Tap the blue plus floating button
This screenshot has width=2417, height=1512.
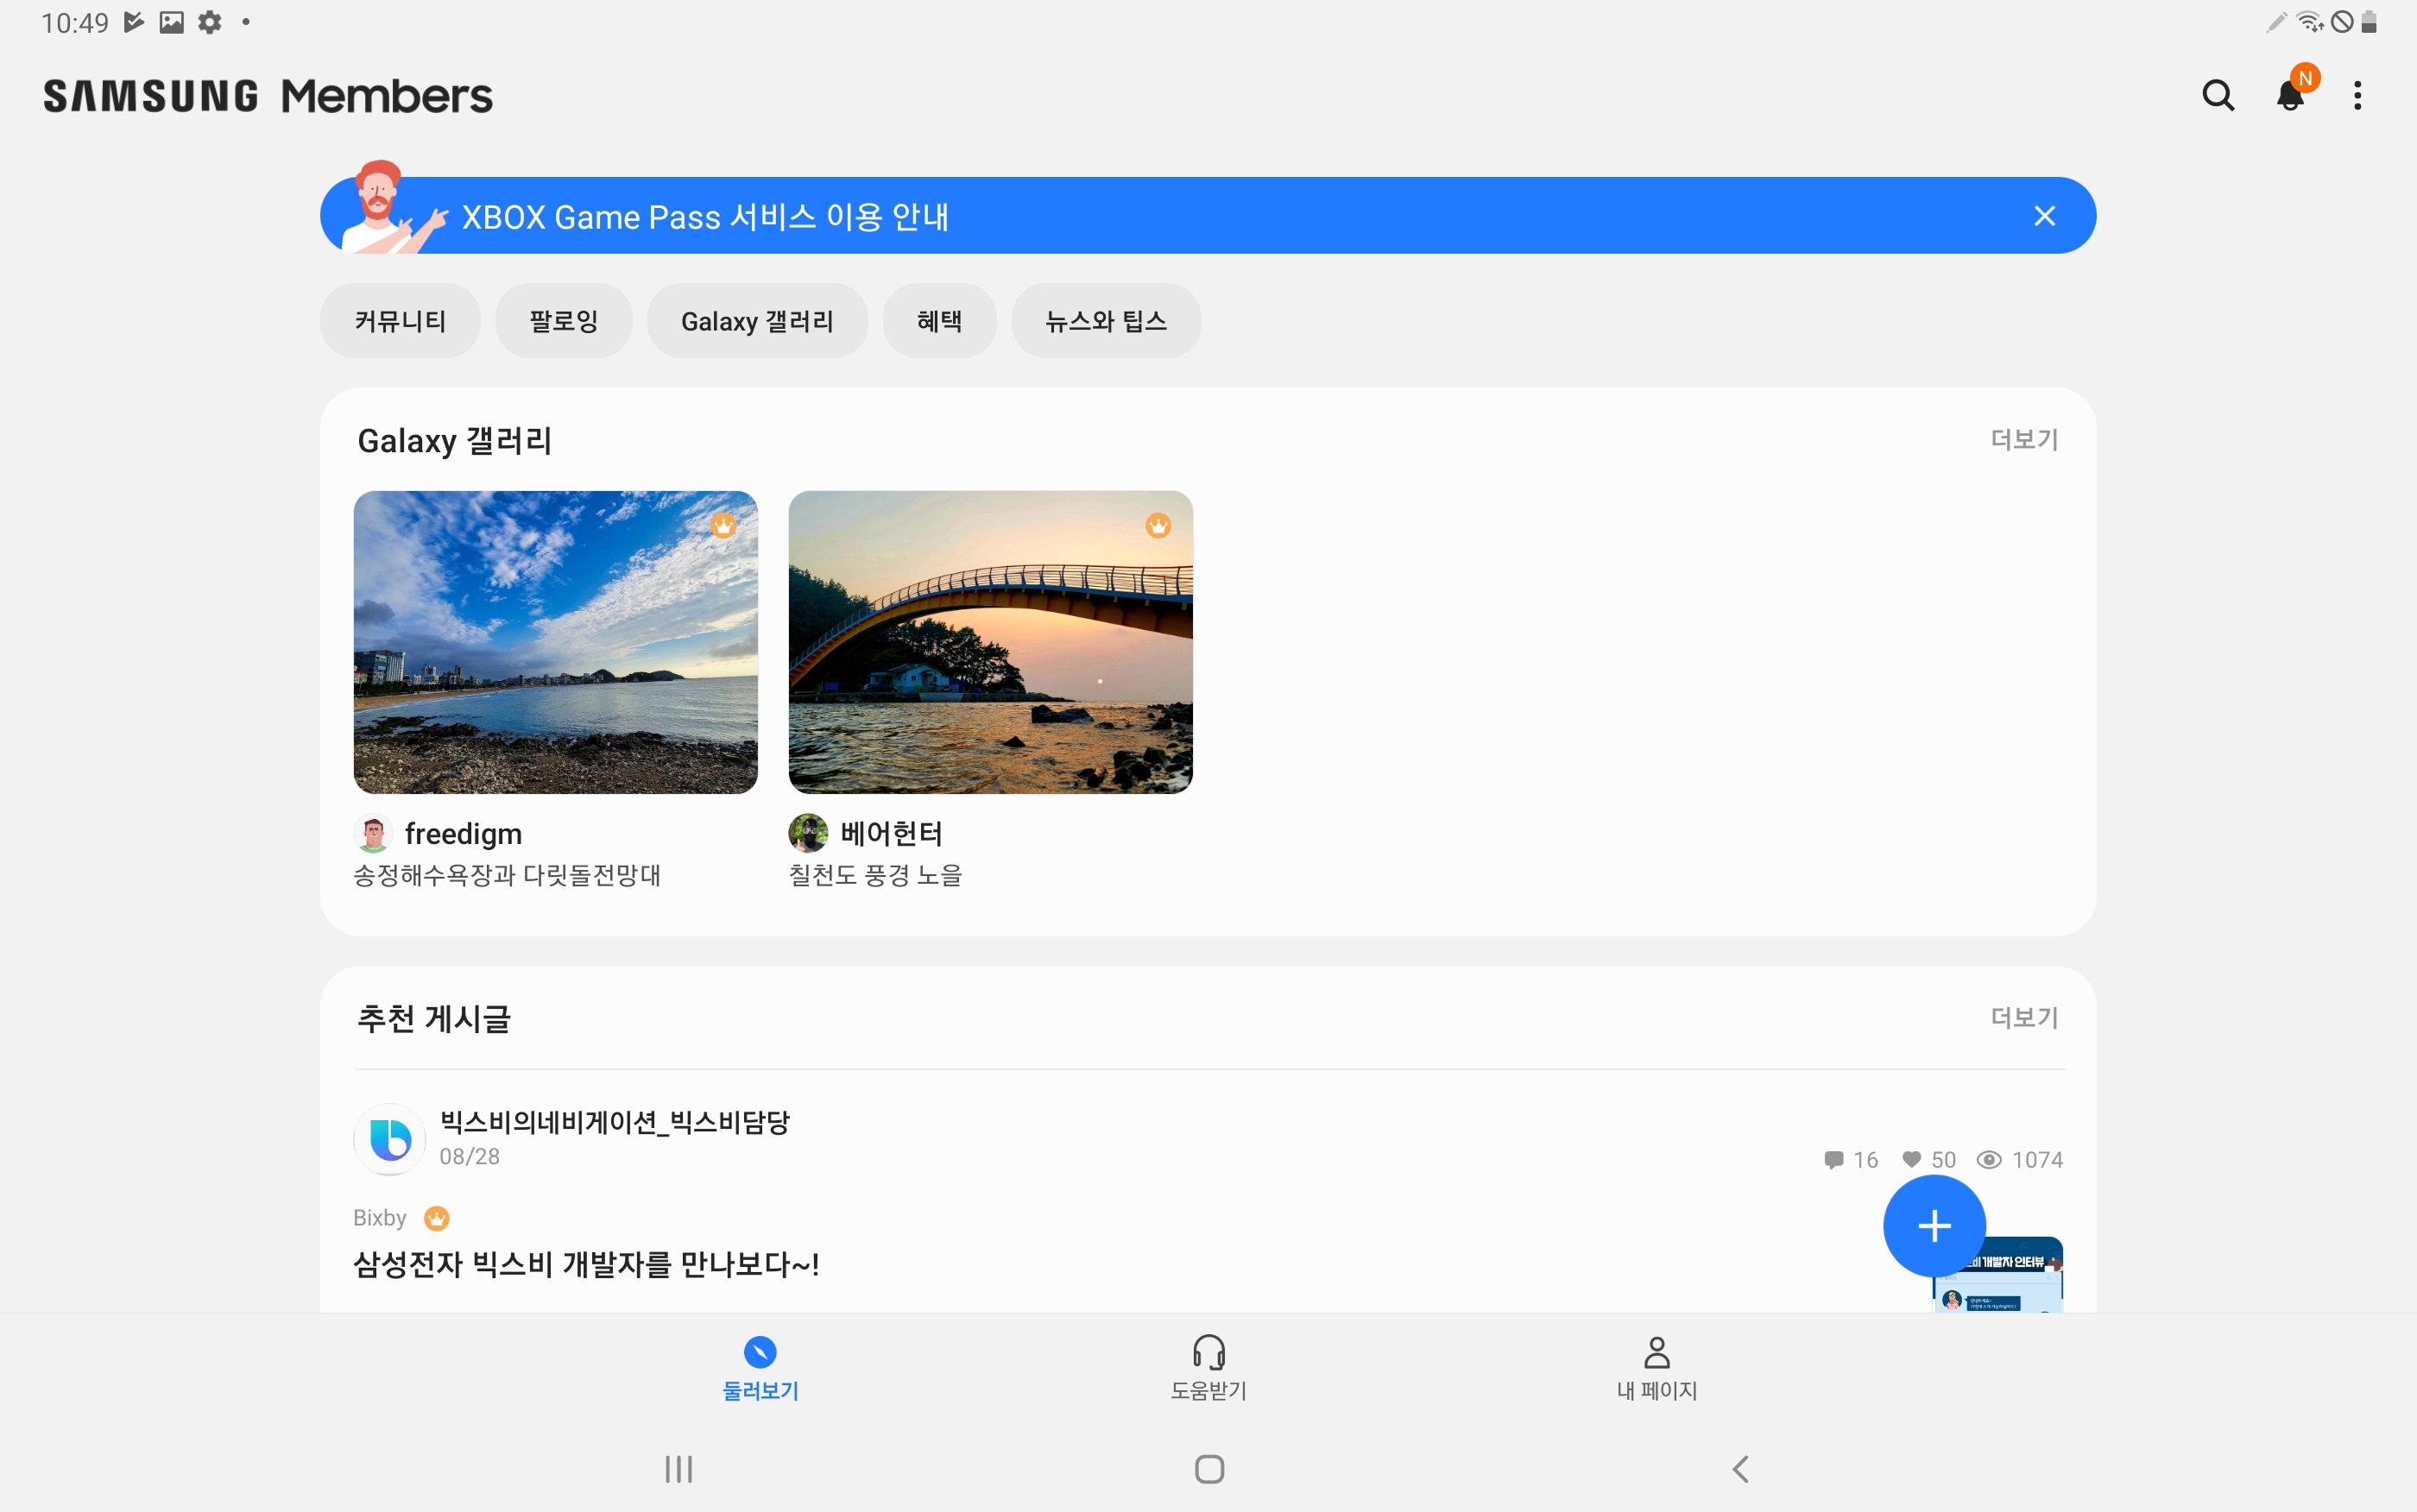tap(1933, 1225)
